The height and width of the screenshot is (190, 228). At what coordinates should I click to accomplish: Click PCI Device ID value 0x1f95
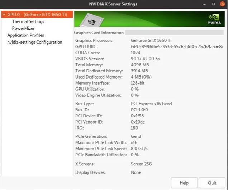137,116
